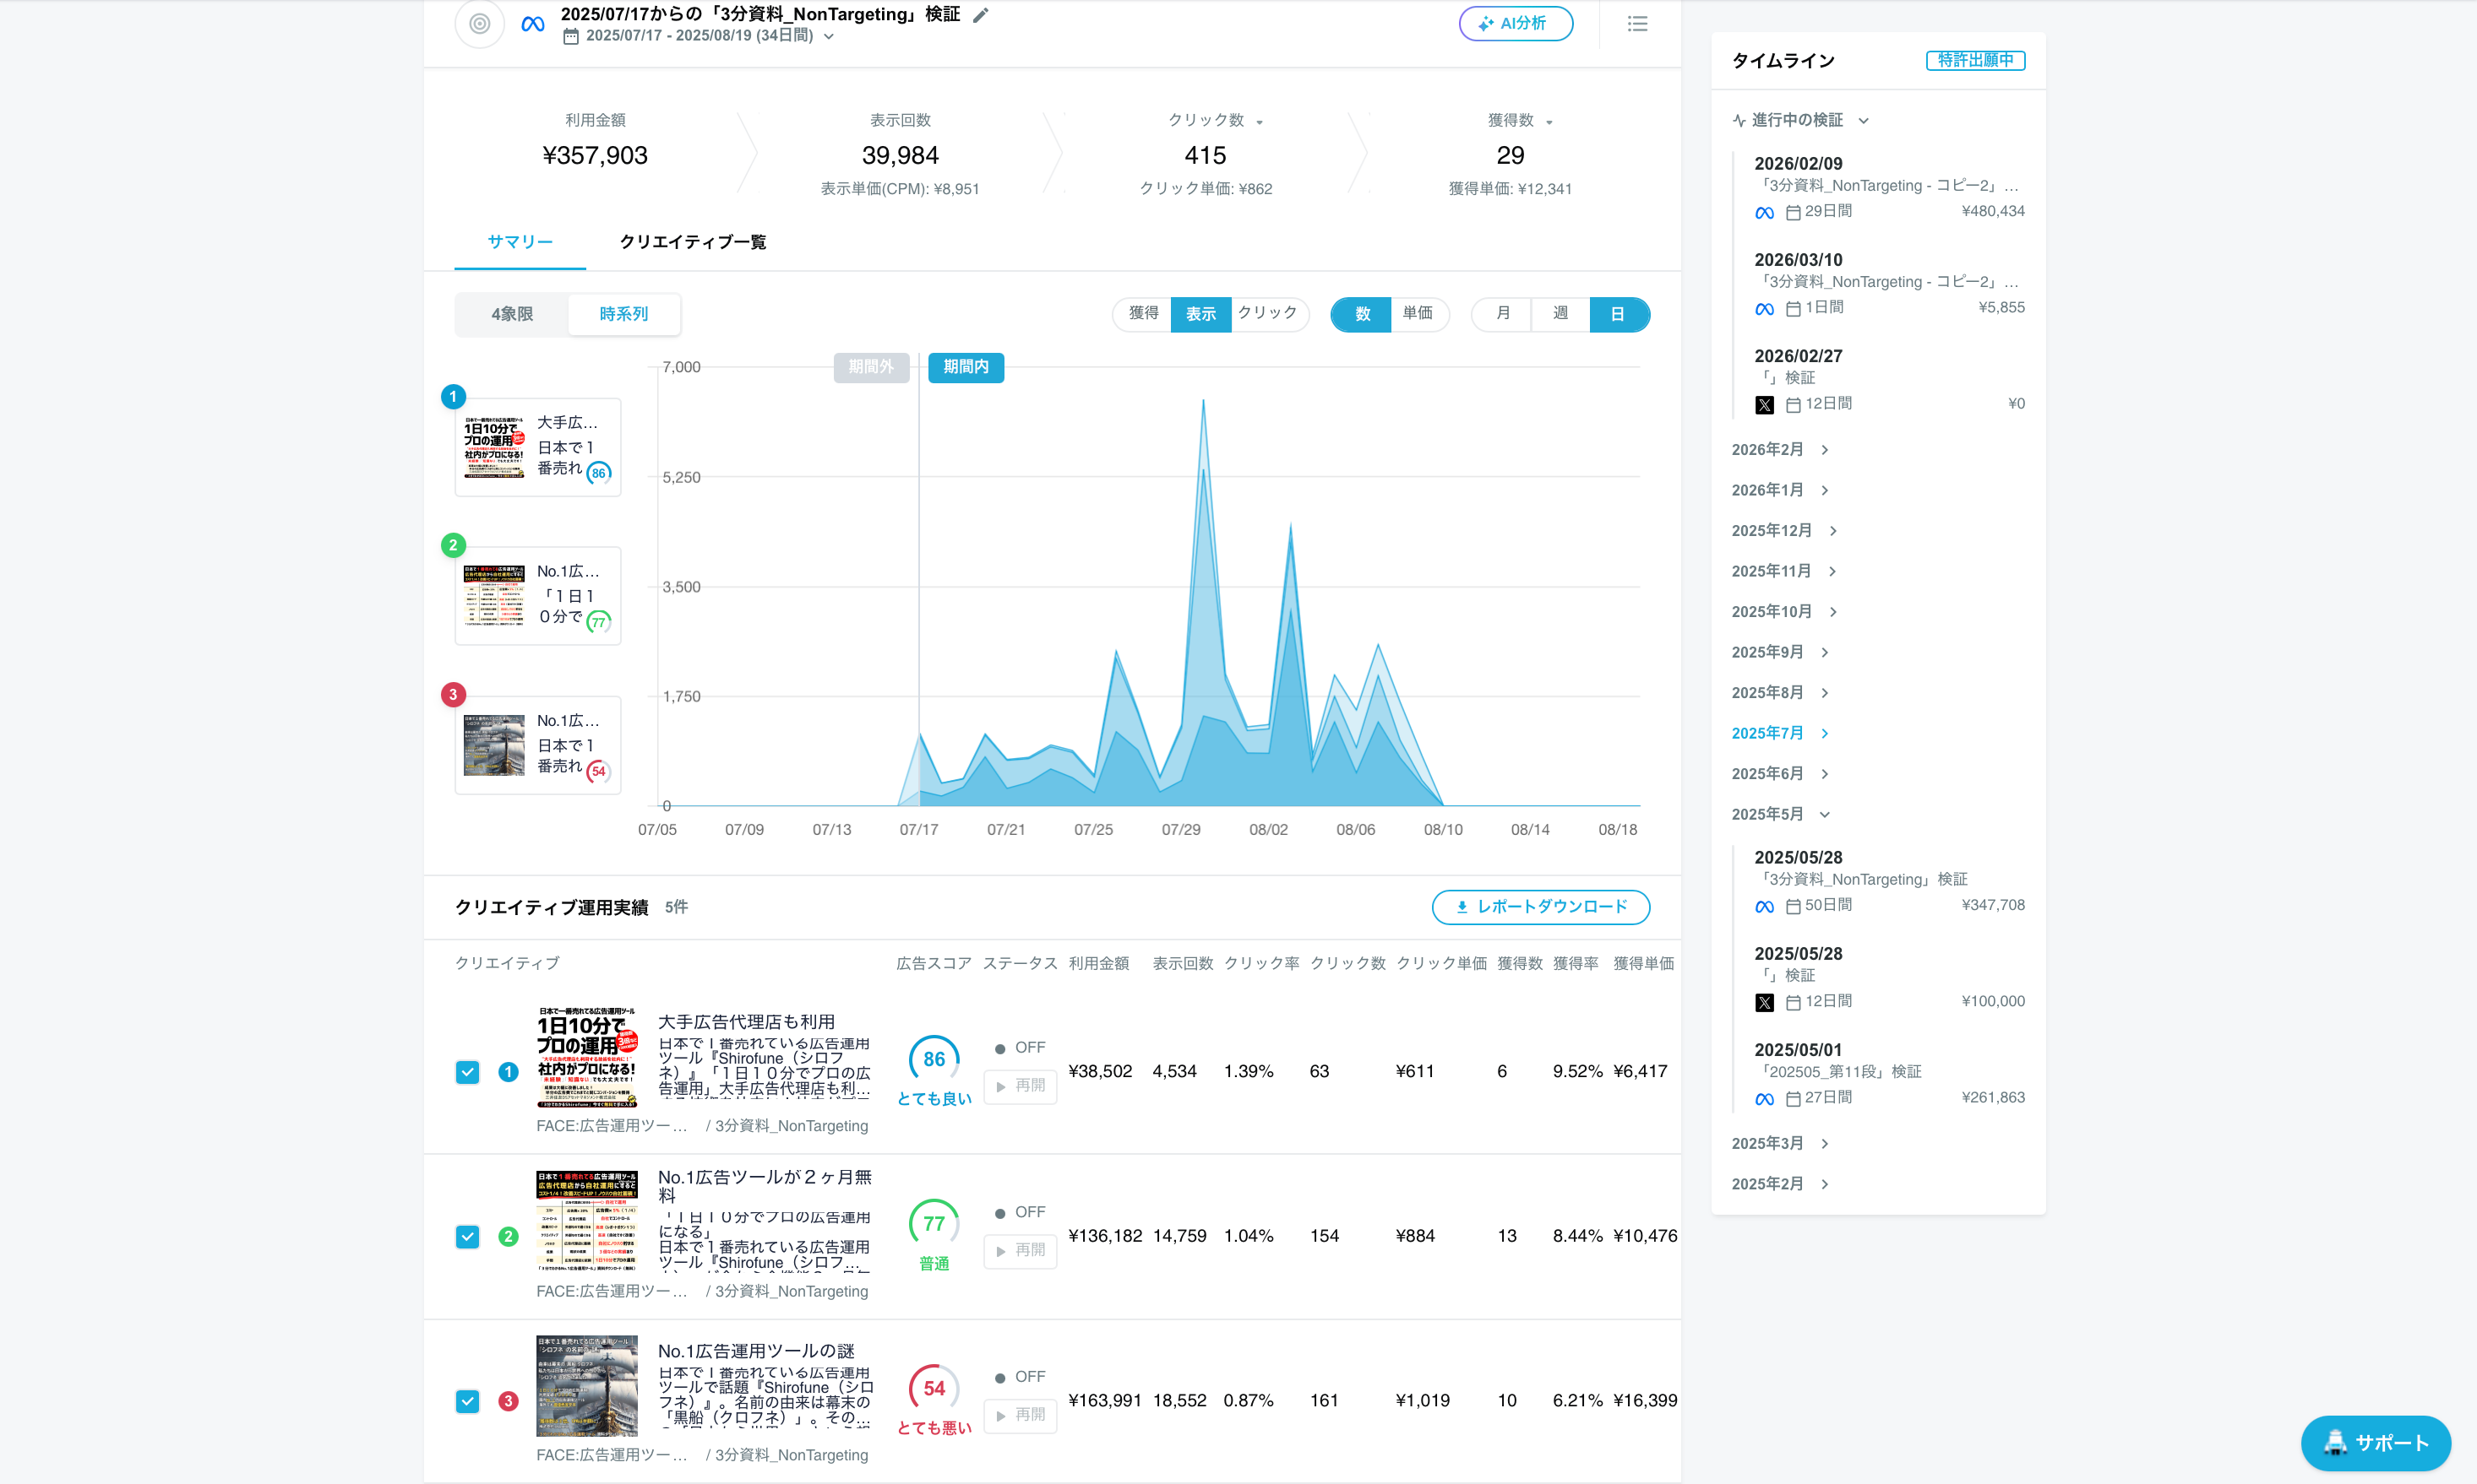2477x1484 pixels.
Task: Click the AI分析 sparkle button
Action: point(1516,24)
